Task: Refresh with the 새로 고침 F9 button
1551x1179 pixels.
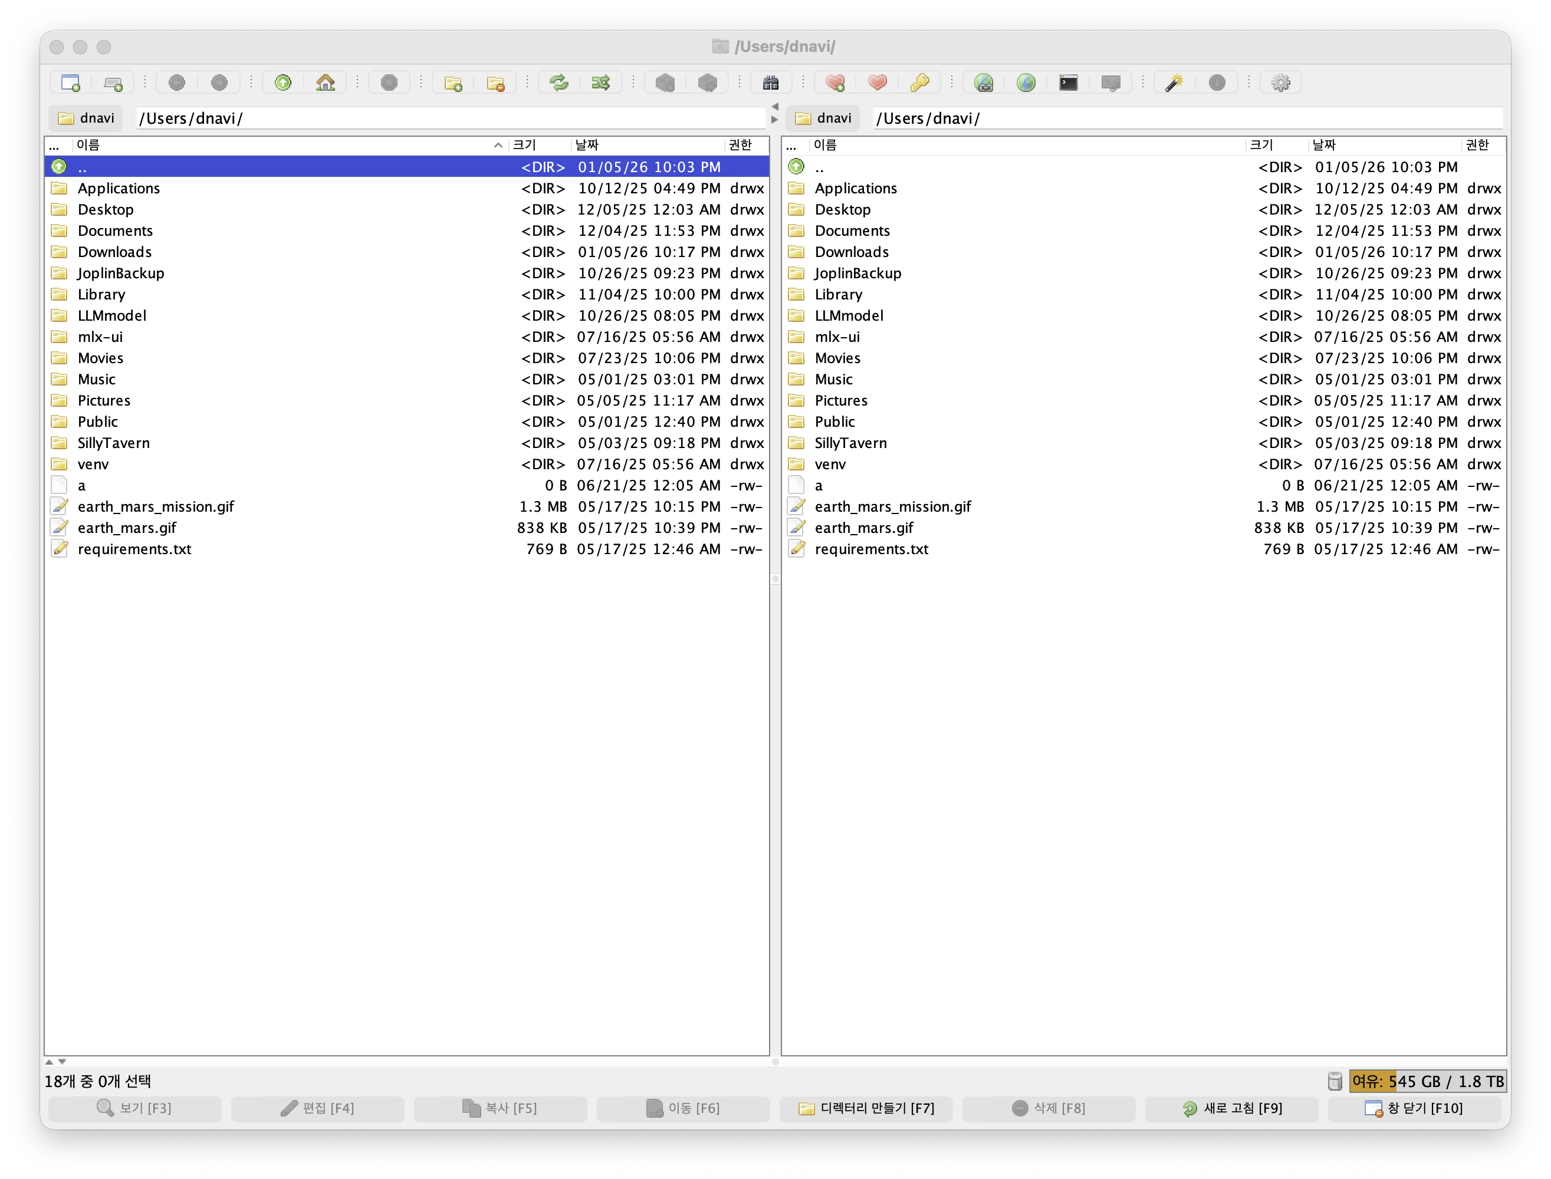Action: [1232, 1108]
